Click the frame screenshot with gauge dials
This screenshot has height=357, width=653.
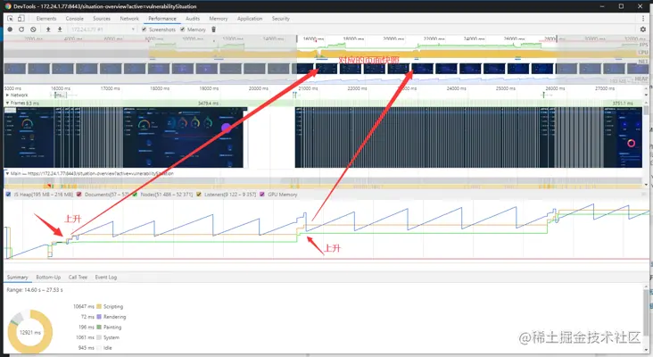point(183,137)
